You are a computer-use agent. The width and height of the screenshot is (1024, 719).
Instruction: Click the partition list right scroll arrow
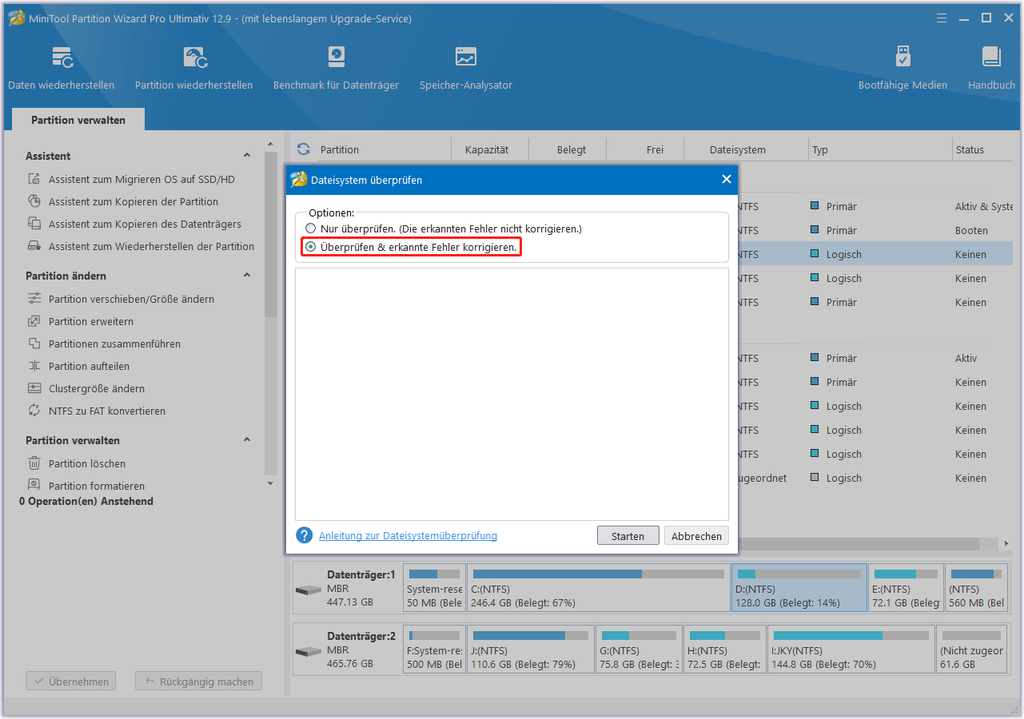pyautogui.click(x=1006, y=544)
